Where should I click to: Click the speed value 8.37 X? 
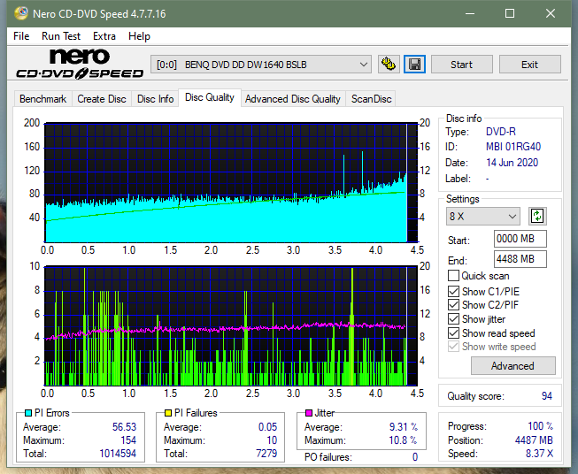click(539, 454)
